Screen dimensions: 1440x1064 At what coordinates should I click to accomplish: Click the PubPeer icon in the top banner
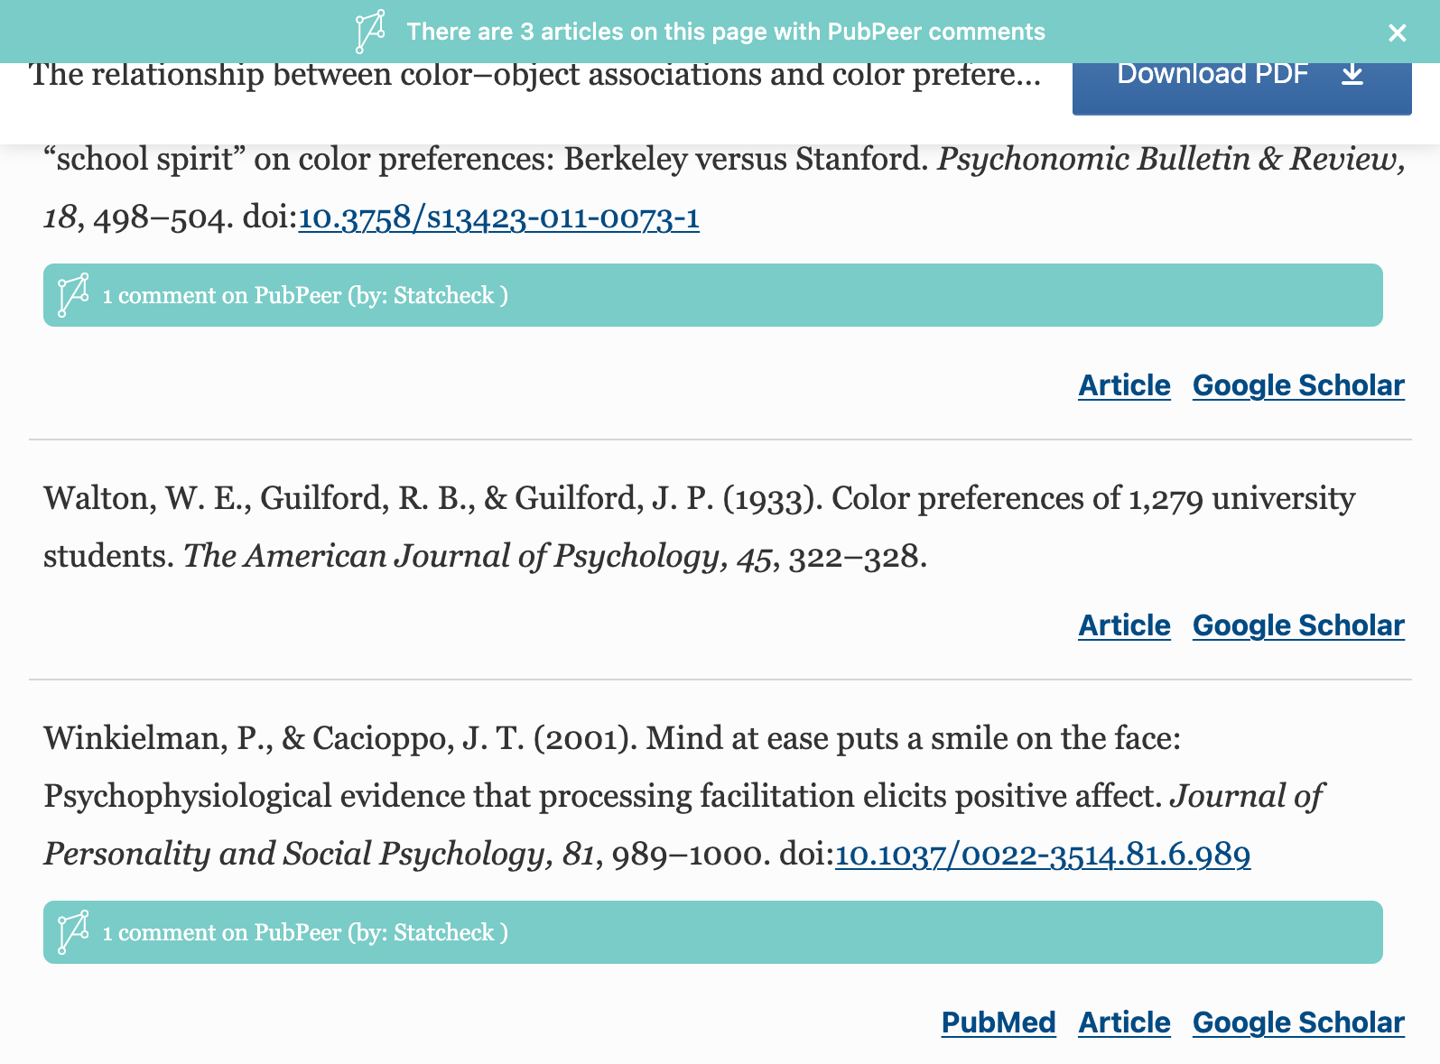click(x=371, y=32)
